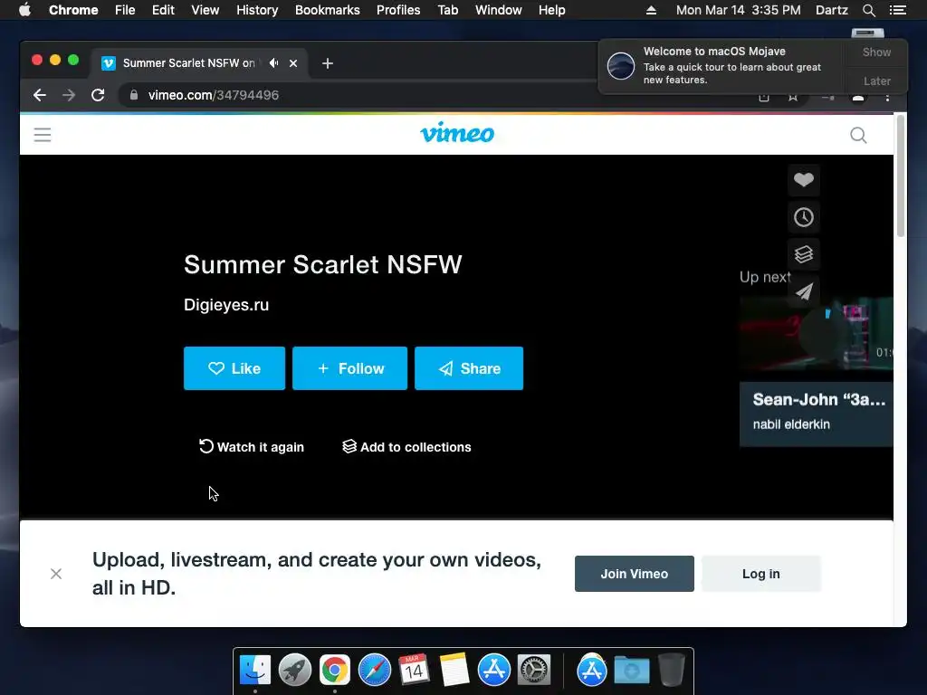The height and width of the screenshot is (695, 927).
Task: Open Calendar from the Dock
Action: pos(414,671)
